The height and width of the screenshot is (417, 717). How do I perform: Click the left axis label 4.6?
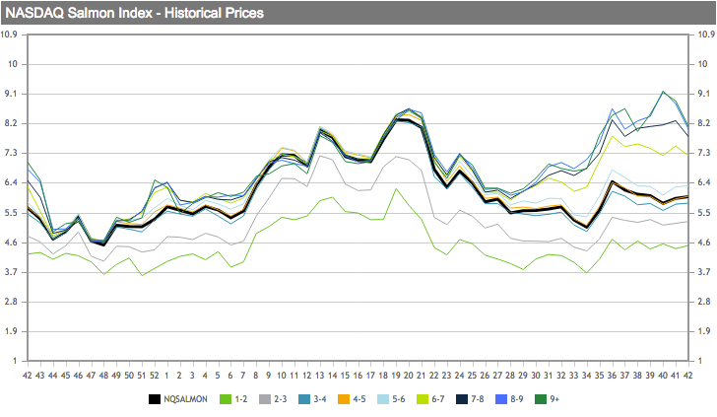pos(12,243)
